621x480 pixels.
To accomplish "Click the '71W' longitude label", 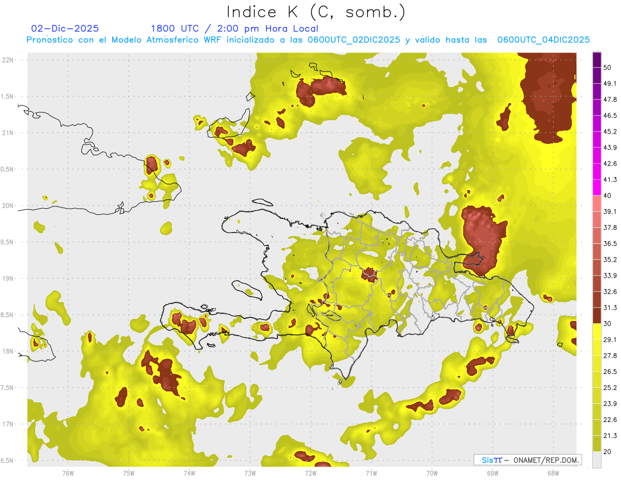I will [371, 473].
